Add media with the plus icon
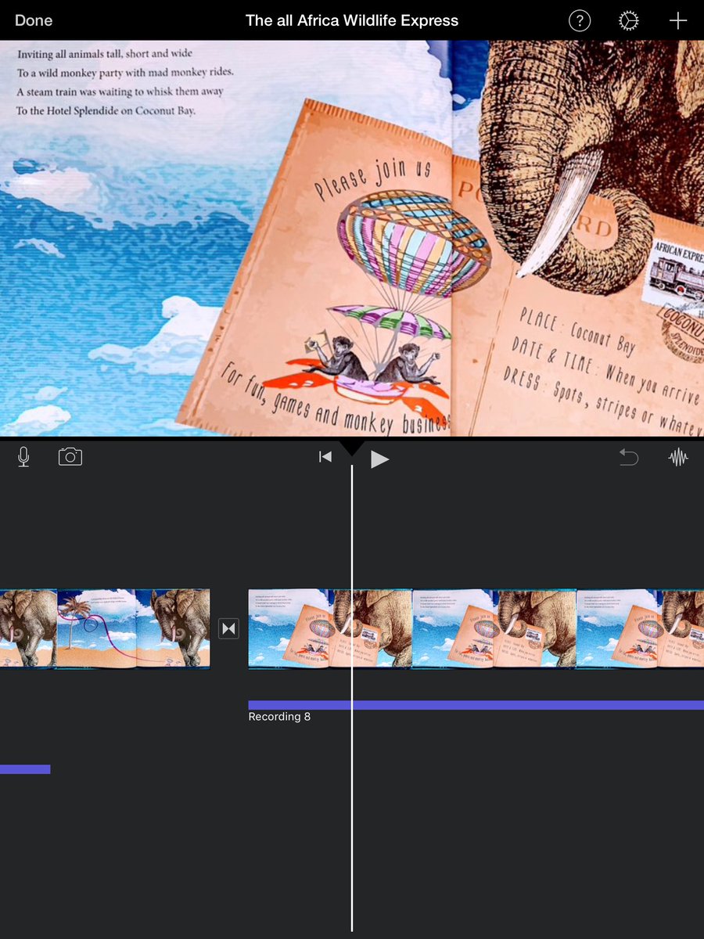 [x=677, y=21]
